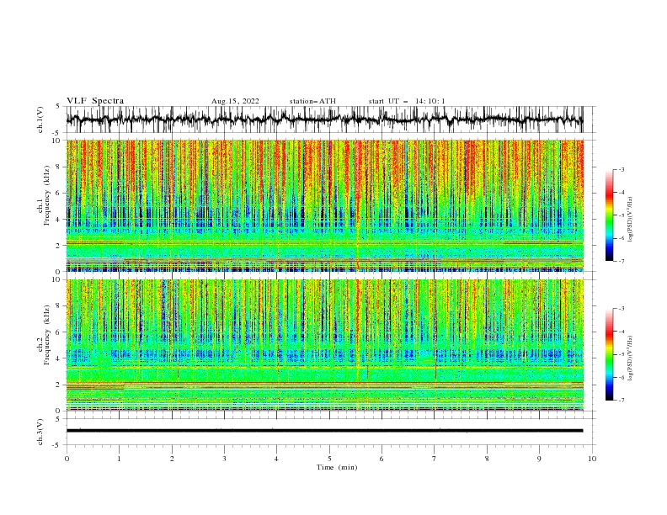
Task: Click the "station=ATH" label
Action: click(x=312, y=101)
